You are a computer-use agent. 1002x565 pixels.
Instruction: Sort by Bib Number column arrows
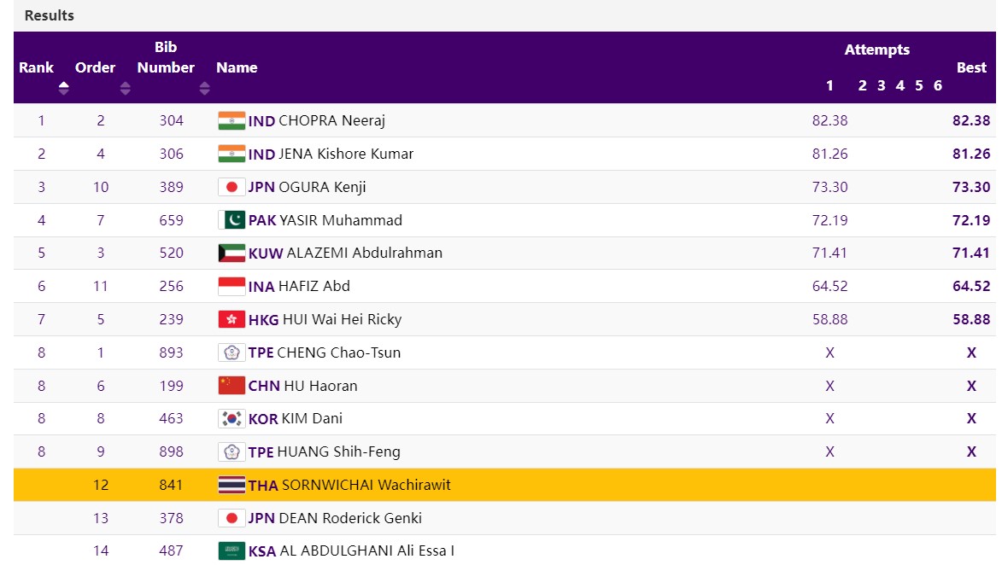pos(204,88)
